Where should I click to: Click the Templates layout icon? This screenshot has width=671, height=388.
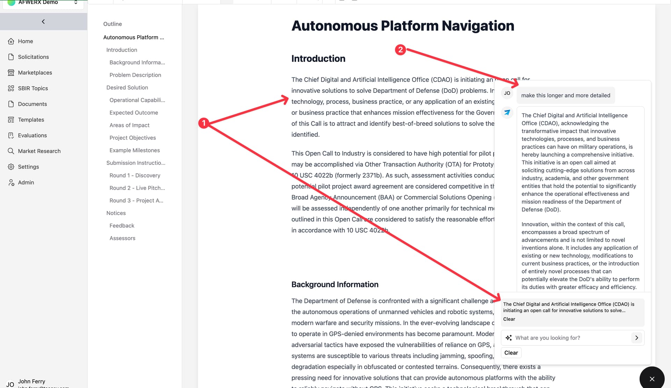click(11, 120)
